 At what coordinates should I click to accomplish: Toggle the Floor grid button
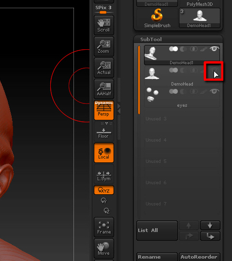click(x=104, y=131)
